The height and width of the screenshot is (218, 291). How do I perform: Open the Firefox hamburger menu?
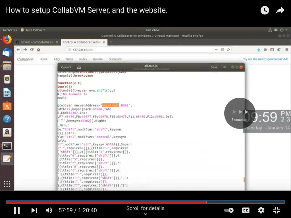287,50
